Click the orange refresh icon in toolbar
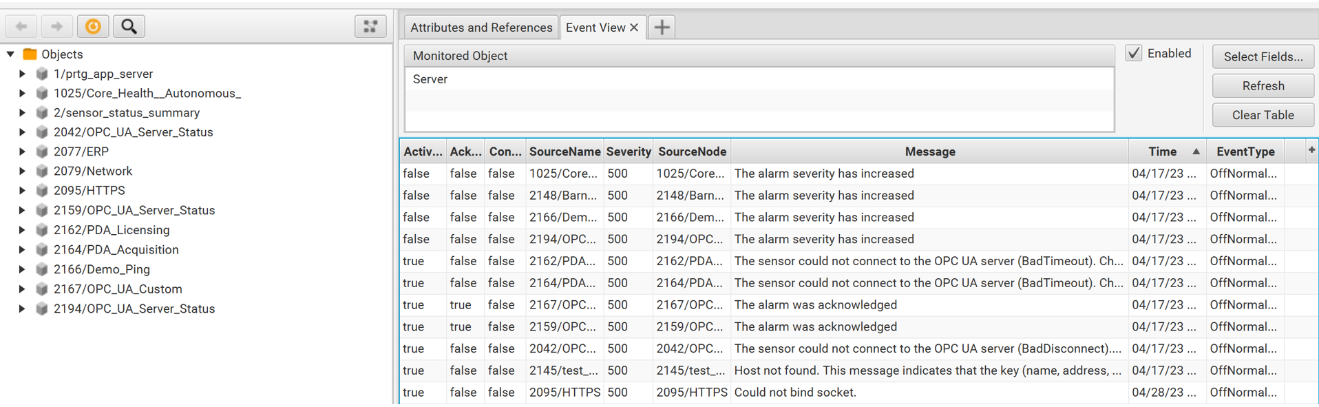This screenshot has width=1319, height=407. (x=93, y=27)
